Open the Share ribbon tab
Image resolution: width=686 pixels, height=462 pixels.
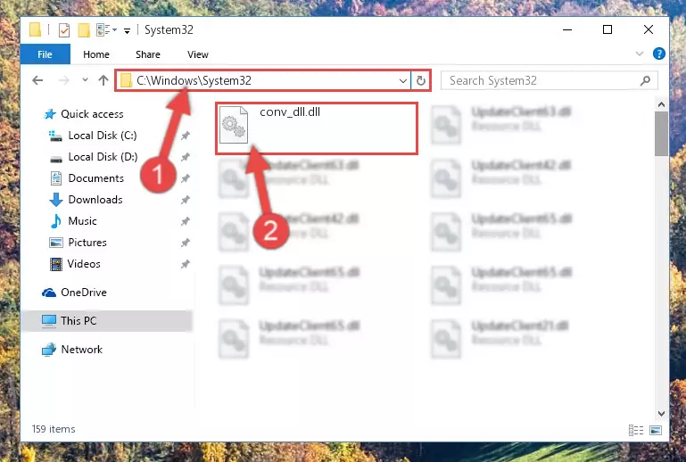pos(148,54)
